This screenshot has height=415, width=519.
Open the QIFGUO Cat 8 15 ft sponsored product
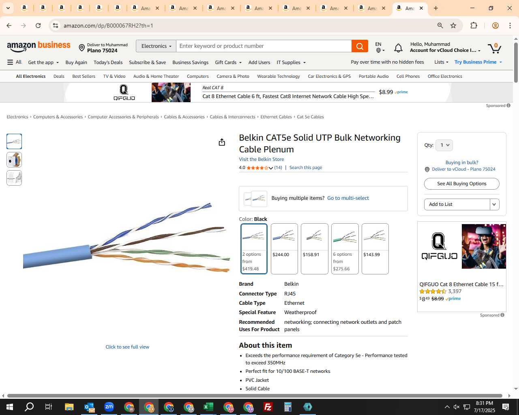tap(461, 285)
